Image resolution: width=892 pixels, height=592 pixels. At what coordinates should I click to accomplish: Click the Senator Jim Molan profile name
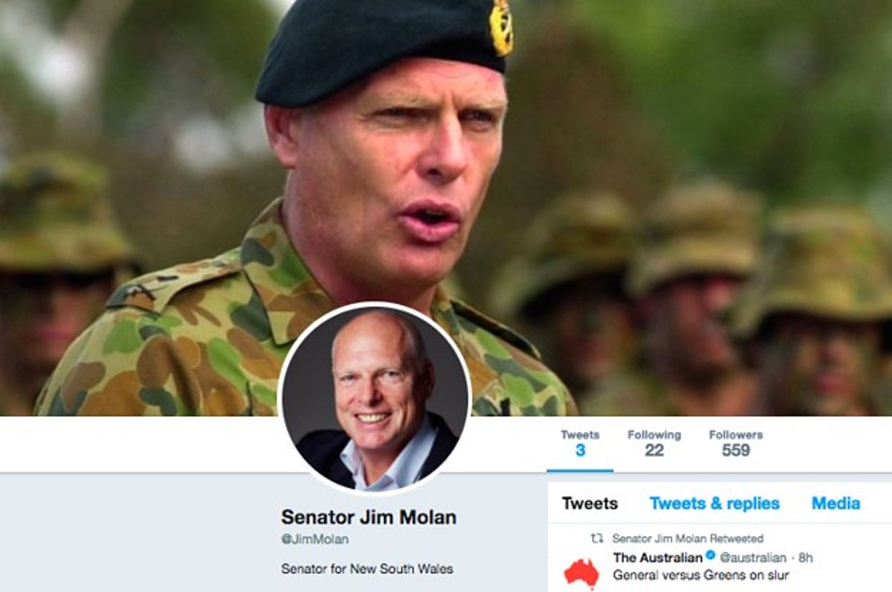[x=369, y=517]
